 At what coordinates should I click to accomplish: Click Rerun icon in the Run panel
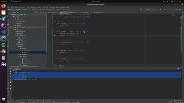(10, 71)
